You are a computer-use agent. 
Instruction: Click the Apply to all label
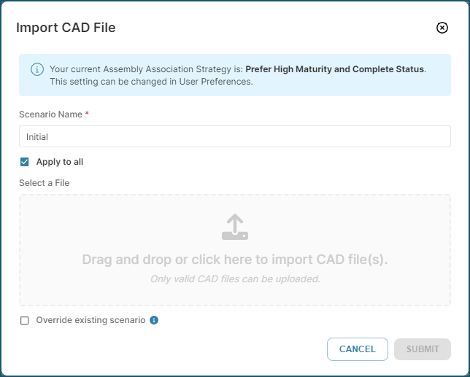click(x=60, y=162)
